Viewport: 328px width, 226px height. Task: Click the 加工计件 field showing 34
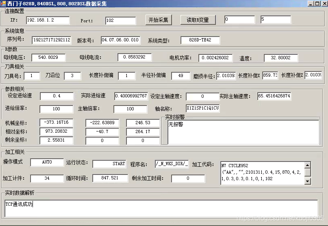coord(47,179)
